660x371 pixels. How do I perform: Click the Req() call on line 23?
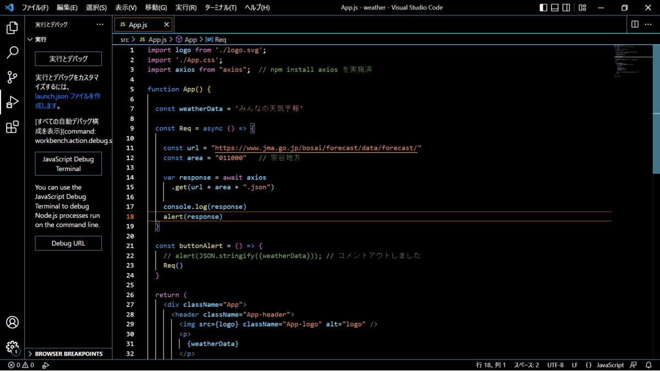pyautogui.click(x=173, y=265)
